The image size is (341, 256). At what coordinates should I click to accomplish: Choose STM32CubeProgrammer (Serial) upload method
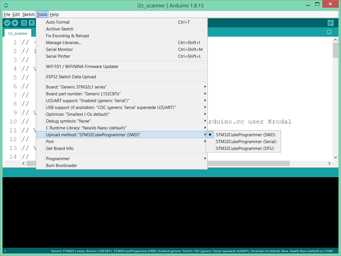click(243, 142)
